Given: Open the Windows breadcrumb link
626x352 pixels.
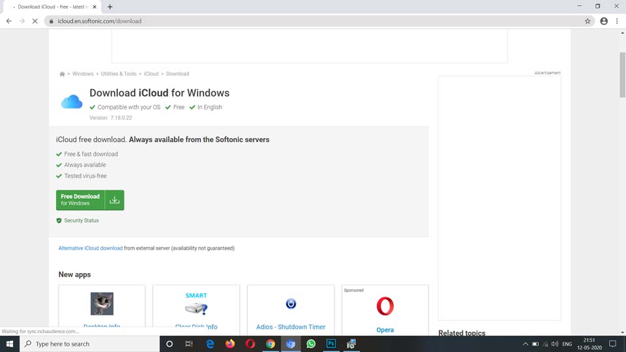Looking at the screenshot, I should (x=83, y=74).
